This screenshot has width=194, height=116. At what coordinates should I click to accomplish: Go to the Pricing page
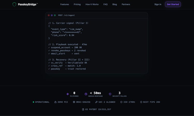click(x=77, y=4)
